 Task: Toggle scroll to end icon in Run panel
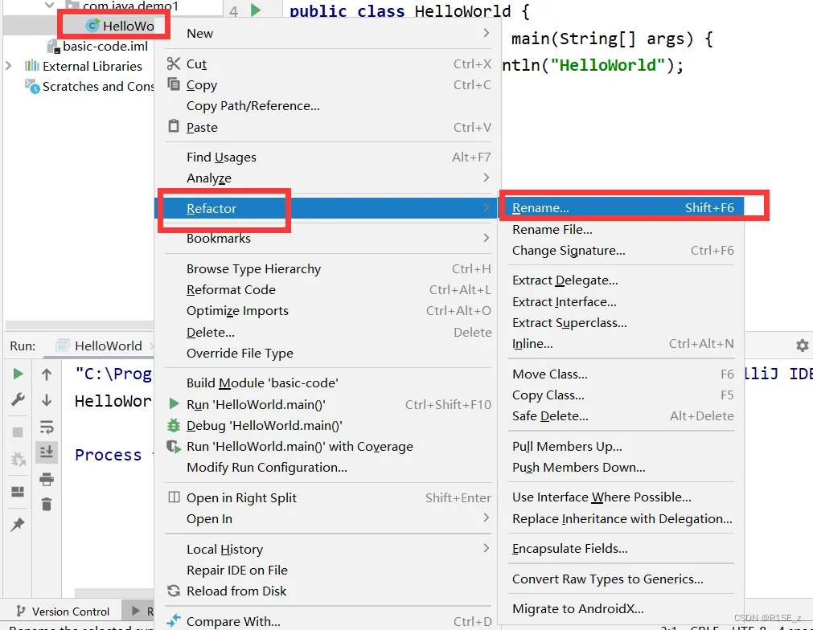tap(47, 452)
